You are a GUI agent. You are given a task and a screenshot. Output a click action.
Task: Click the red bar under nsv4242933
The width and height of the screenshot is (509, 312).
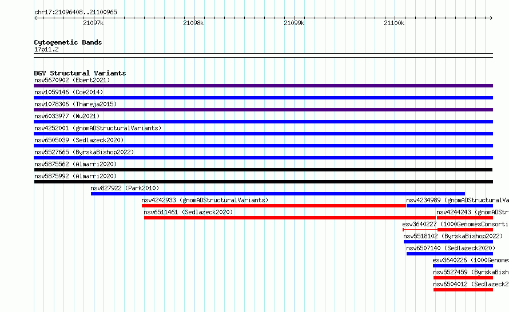274,206
